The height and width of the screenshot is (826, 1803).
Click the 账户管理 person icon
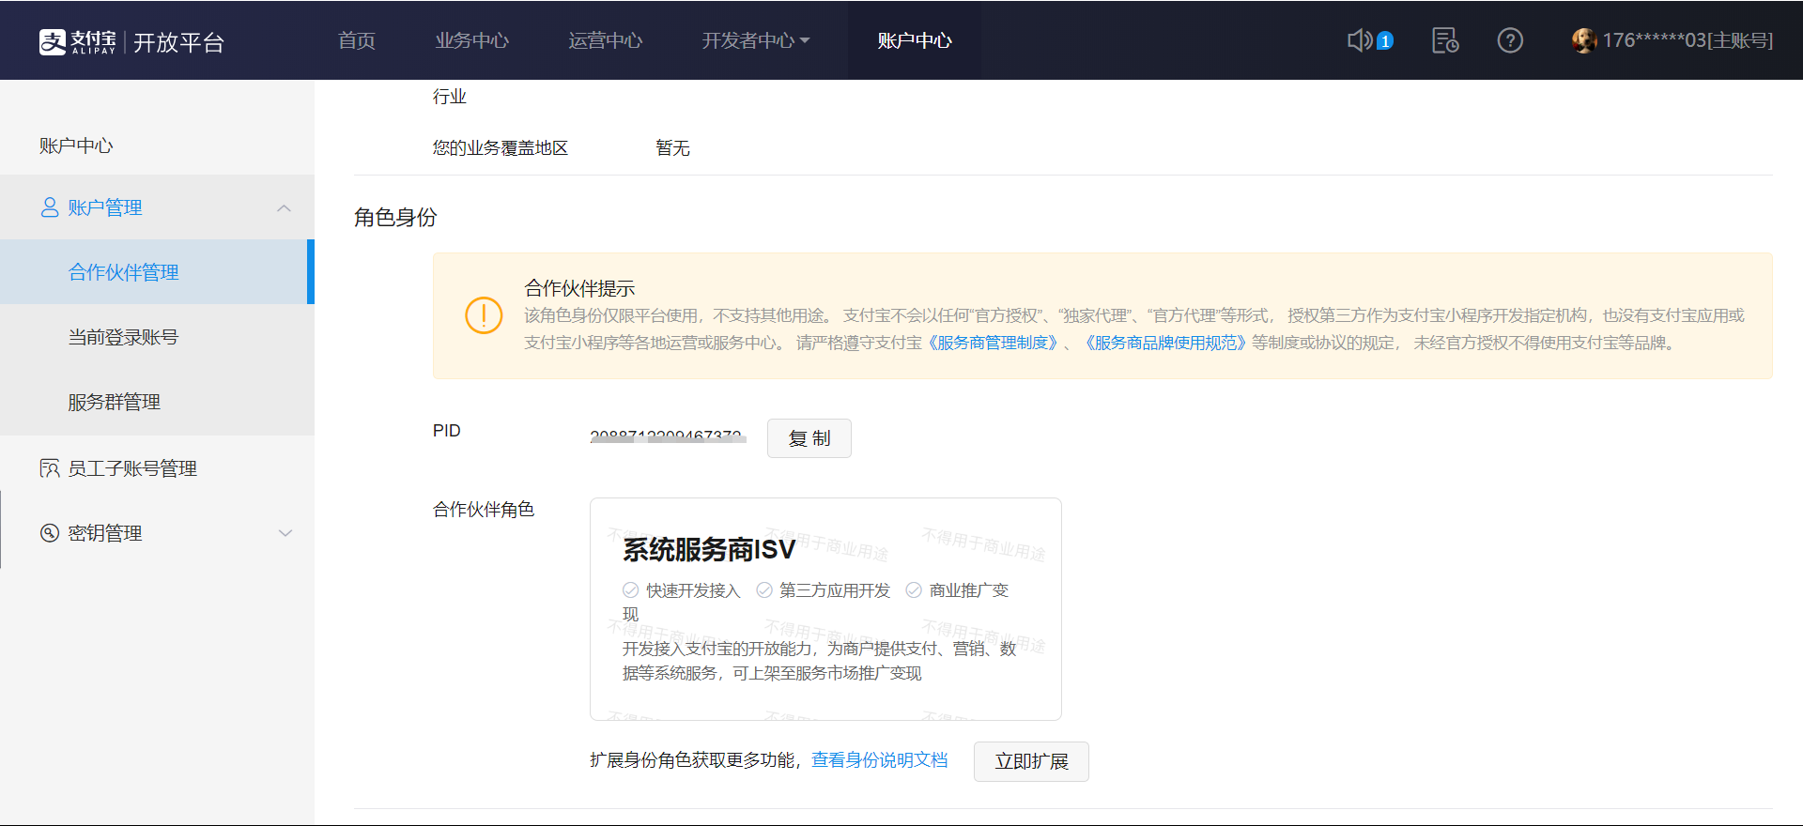coord(50,207)
